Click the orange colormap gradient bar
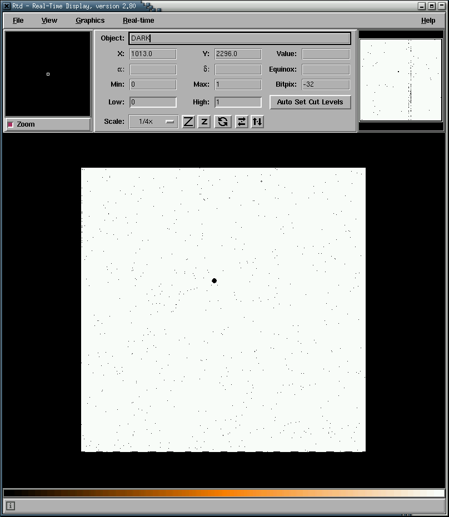449x517 pixels. click(x=224, y=493)
